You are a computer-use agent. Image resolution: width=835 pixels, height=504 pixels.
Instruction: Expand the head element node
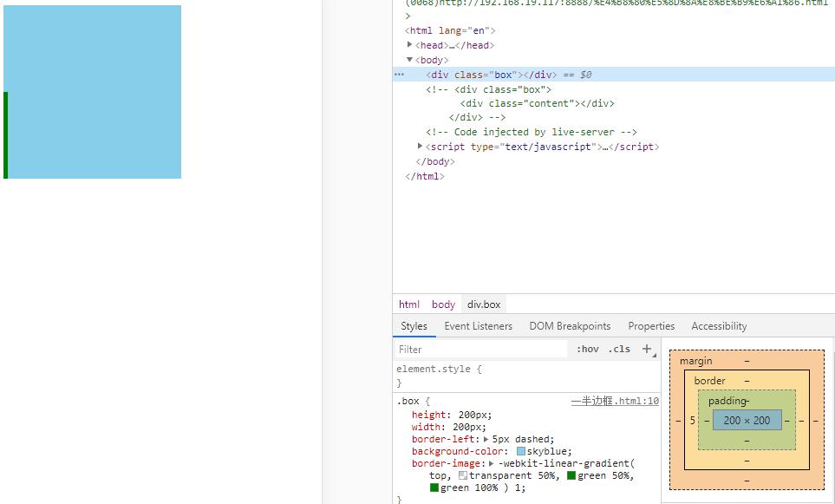click(409, 45)
